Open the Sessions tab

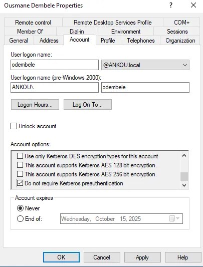coord(177,32)
